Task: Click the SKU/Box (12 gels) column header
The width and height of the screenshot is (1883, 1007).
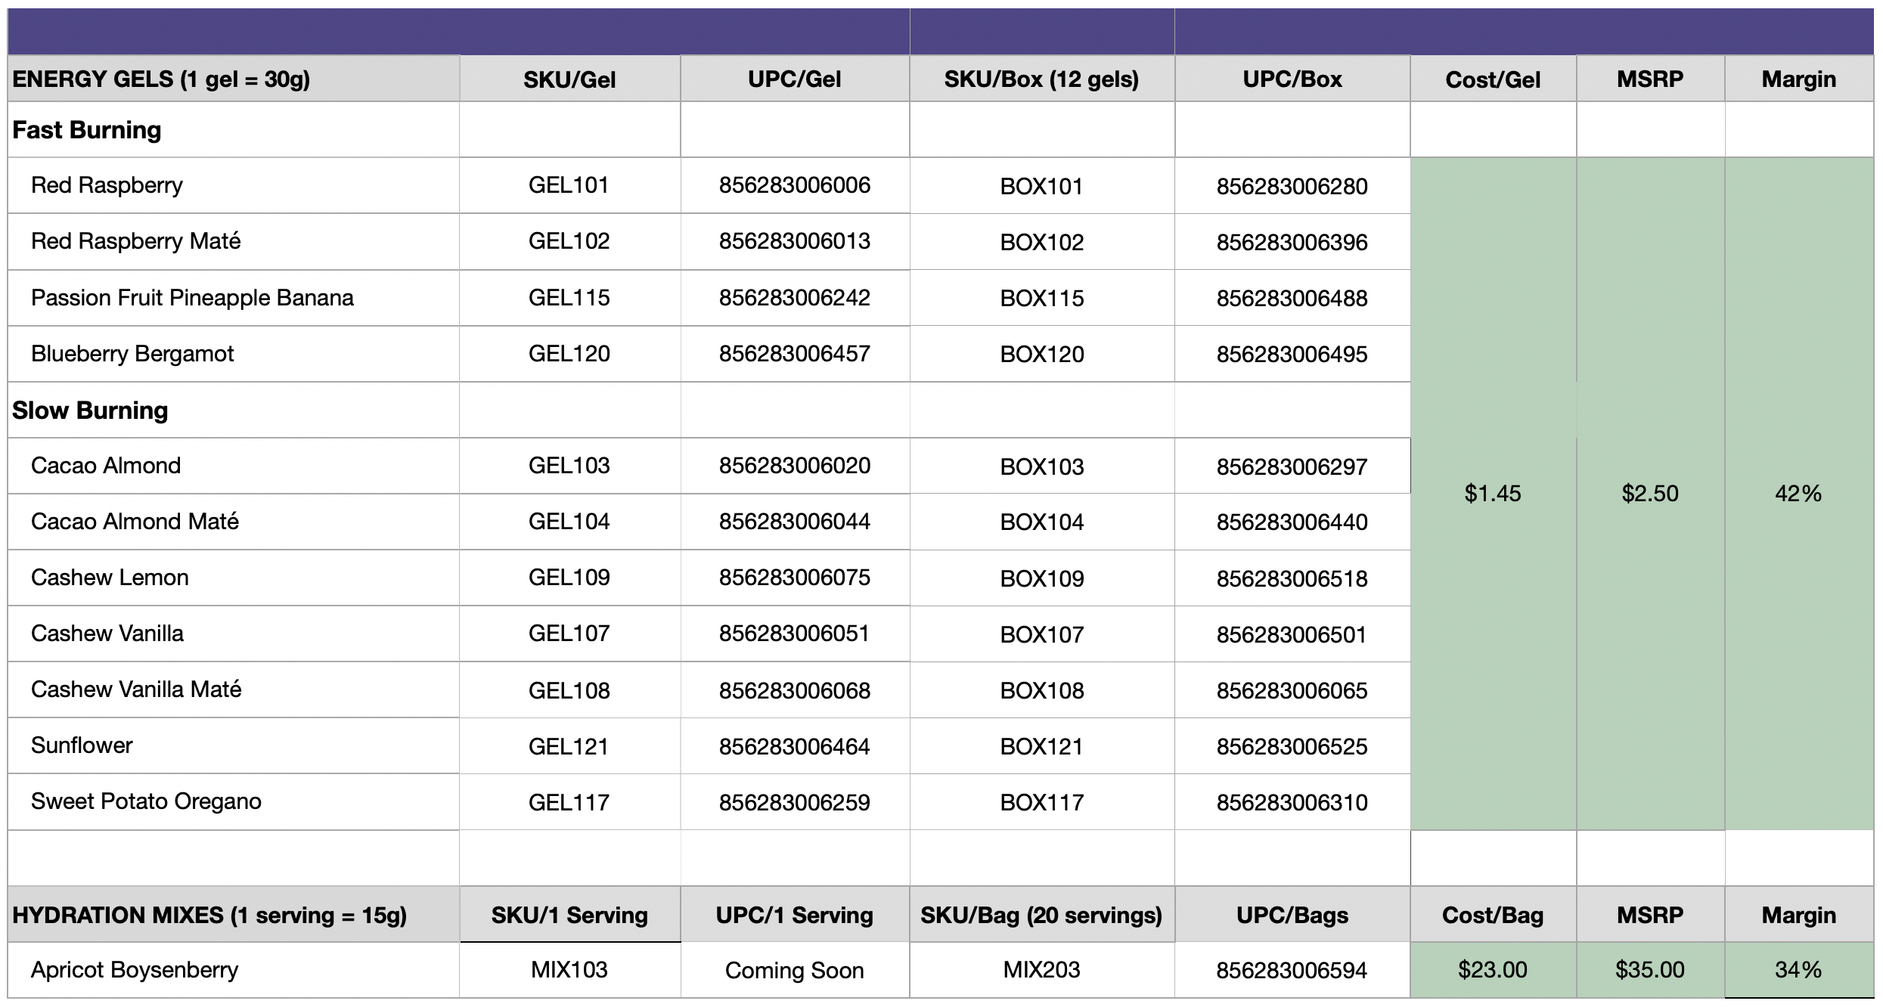Action: (1041, 79)
